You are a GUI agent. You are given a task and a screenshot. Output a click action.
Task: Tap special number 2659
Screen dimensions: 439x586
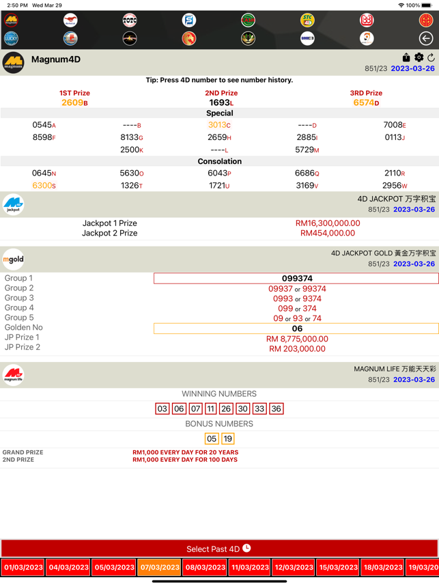(219, 137)
